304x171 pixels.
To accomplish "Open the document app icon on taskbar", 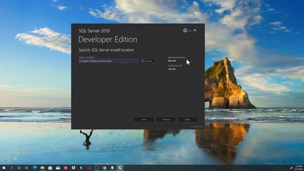I will [x=112, y=168].
